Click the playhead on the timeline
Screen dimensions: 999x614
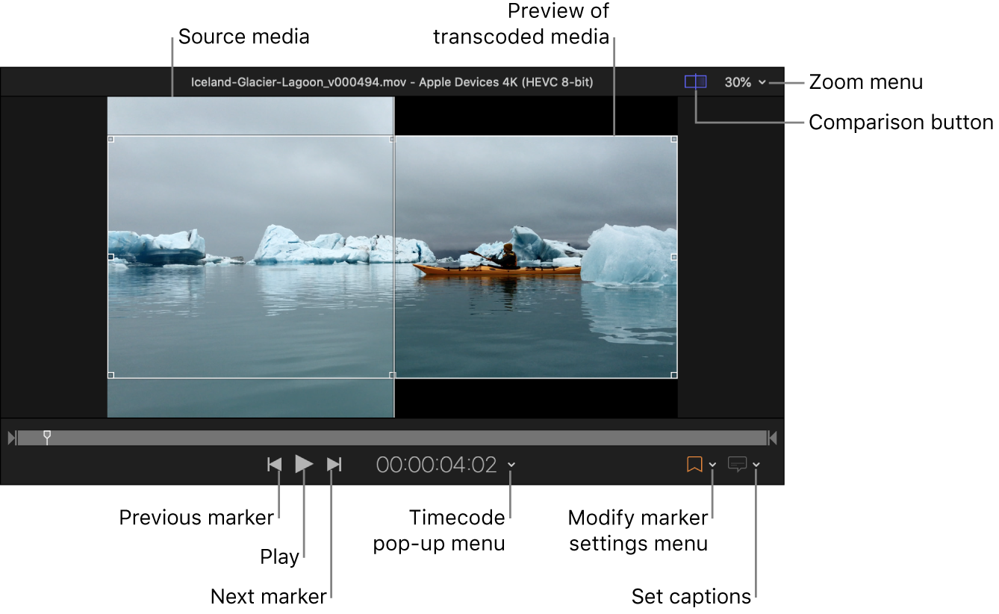tap(47, 436)
